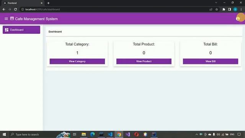Click the Total Product: heading
Screen dimensions: 245x138
tap(144, 44)
